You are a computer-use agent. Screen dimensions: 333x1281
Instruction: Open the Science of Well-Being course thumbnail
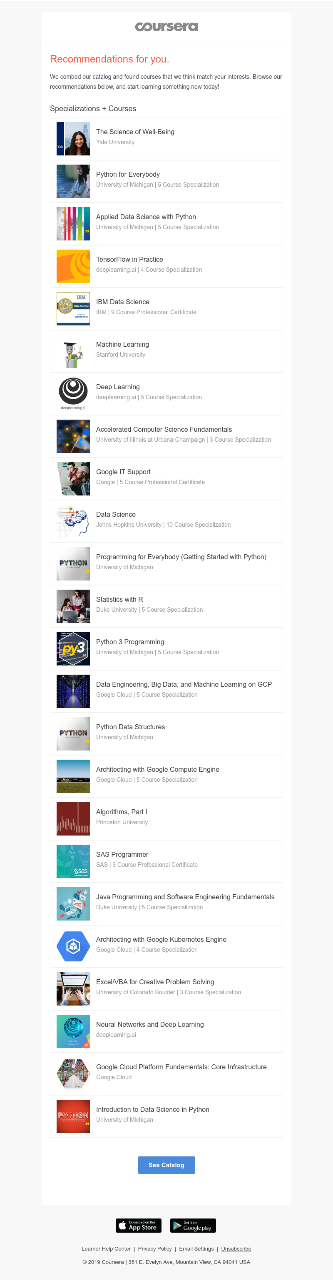click(x=73, y=139)
